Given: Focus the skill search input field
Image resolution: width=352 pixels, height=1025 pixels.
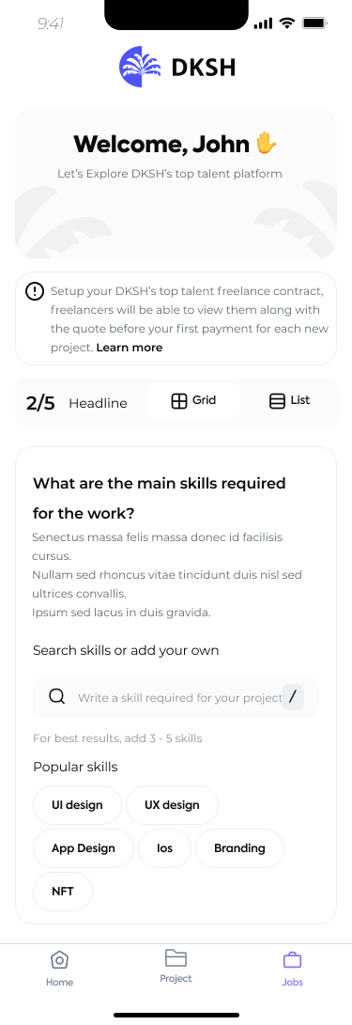Looking at the screenshot, I should pos(176,697).
